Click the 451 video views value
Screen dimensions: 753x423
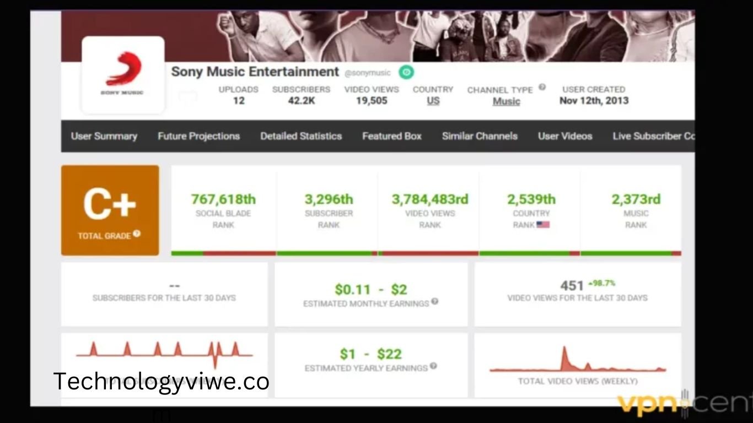tap(572, 285)
